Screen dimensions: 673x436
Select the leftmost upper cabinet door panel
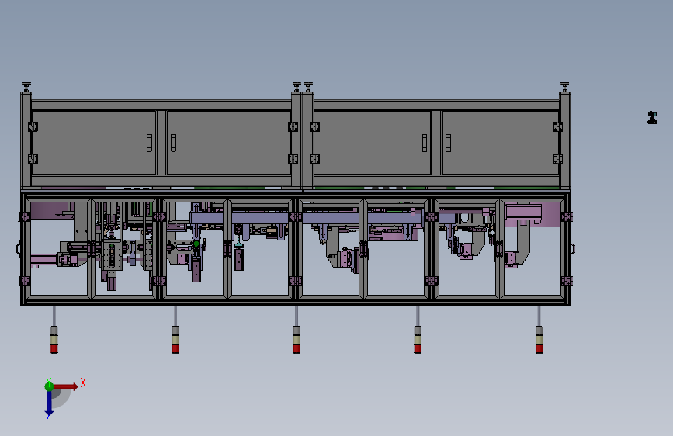[x=94, y=143]
